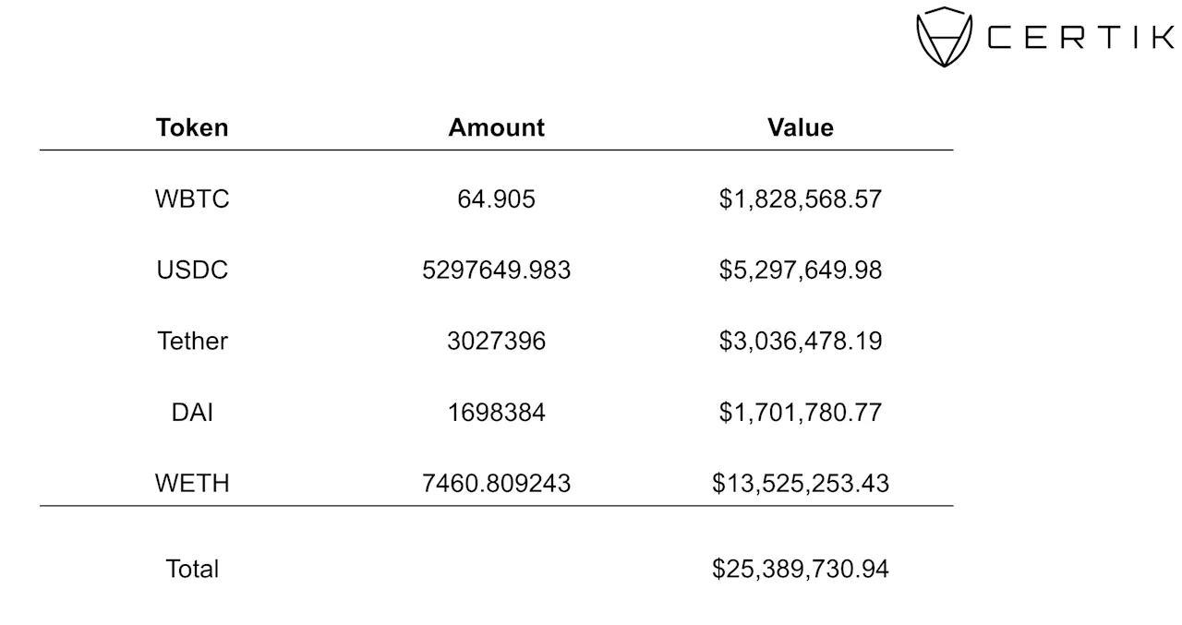This screenshot has height=625, width=1182.
Task: Click the DAI amount 1698384
Action: 497,412
